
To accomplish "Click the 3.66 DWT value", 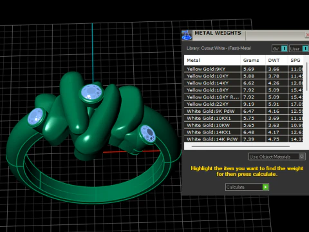I will point(274,69).
